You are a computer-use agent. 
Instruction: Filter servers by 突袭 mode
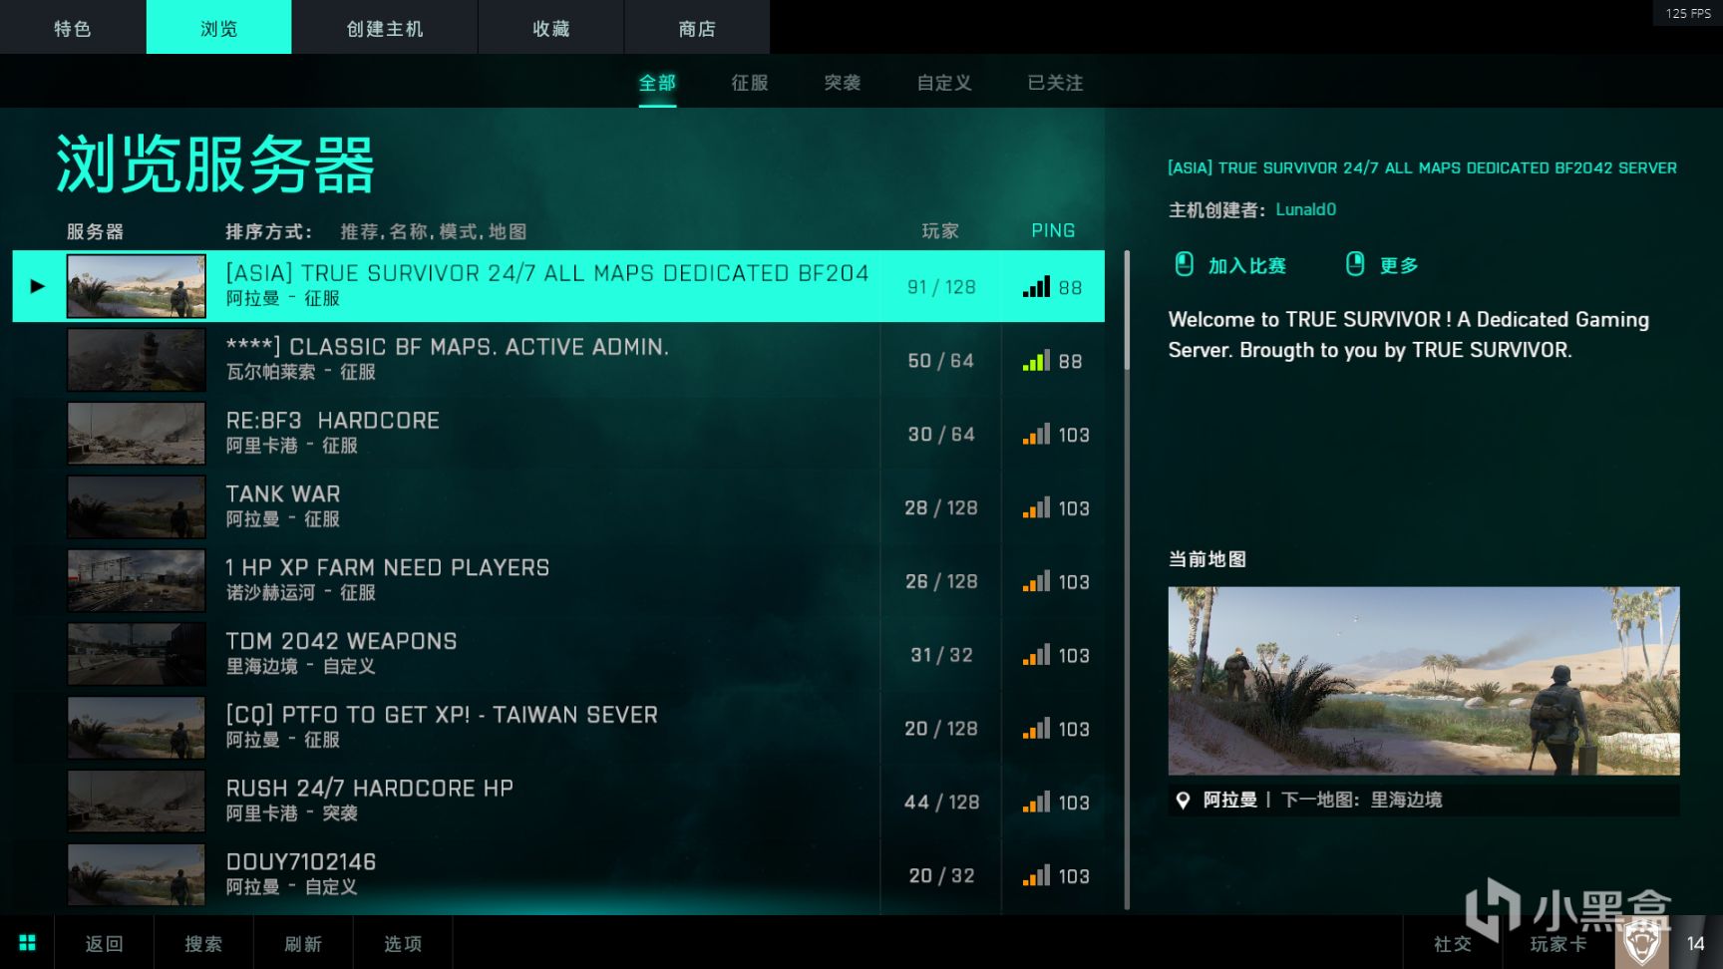[x=843, y=83]
